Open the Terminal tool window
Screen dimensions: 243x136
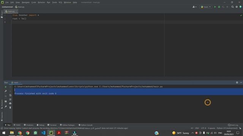(x=52, y=125)
